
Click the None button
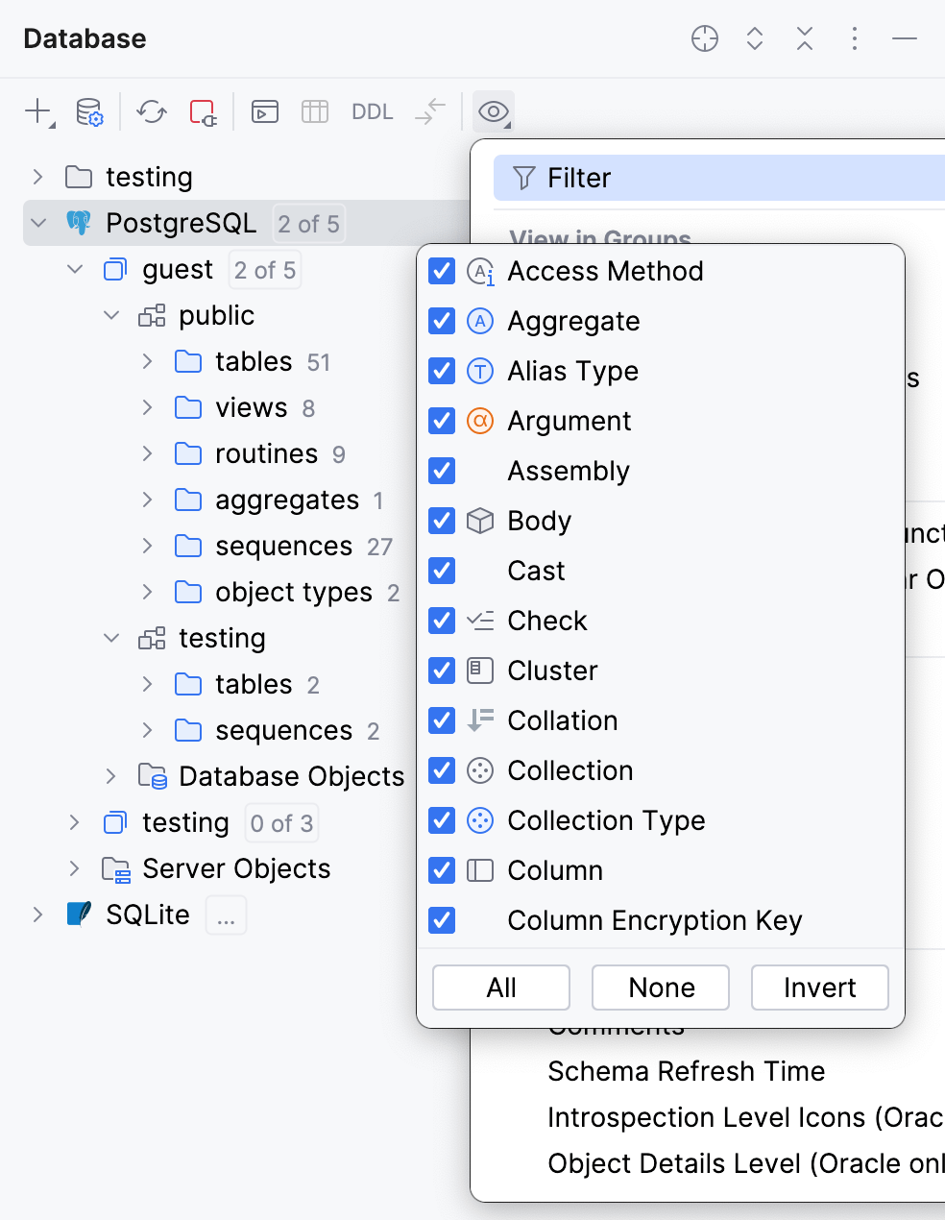tap(660, 988)
